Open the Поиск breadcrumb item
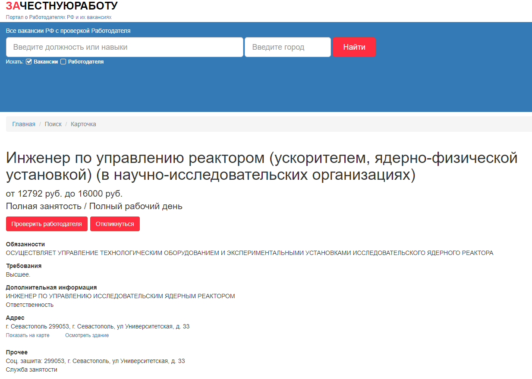Image resolution: width=532 pixels, height=379 pixels. point(53,124)
